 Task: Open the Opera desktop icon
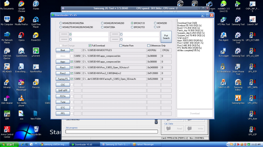[x=21, y=37]
